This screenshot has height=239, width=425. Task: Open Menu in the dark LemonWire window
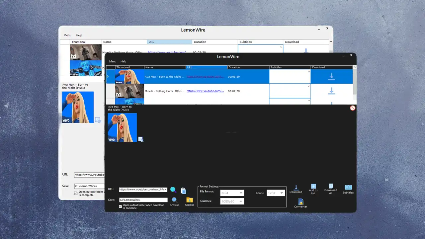point(113,61)
